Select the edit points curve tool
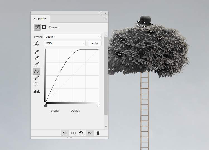The height and width of the screenshot is (150, 209). pos(37,71)
